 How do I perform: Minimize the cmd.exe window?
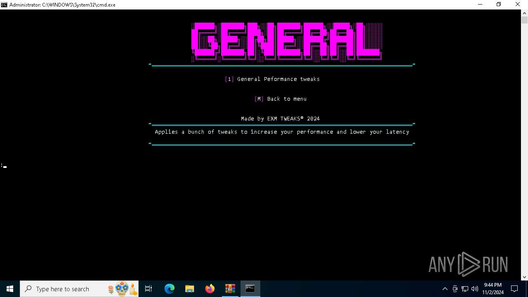[480, 5]
